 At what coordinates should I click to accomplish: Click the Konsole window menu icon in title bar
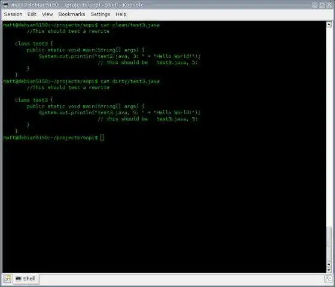[5, 5]
